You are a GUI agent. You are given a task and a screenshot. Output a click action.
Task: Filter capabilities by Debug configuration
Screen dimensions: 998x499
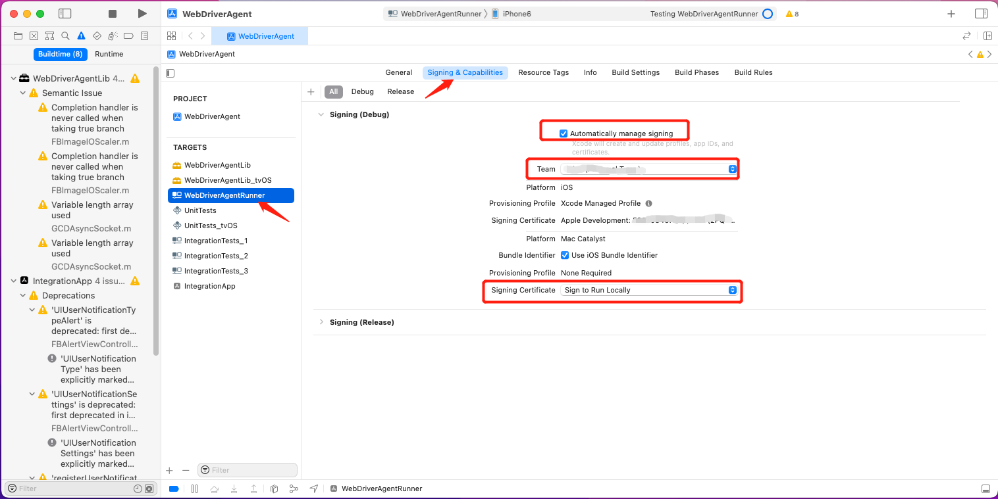(x=363, y=91)
